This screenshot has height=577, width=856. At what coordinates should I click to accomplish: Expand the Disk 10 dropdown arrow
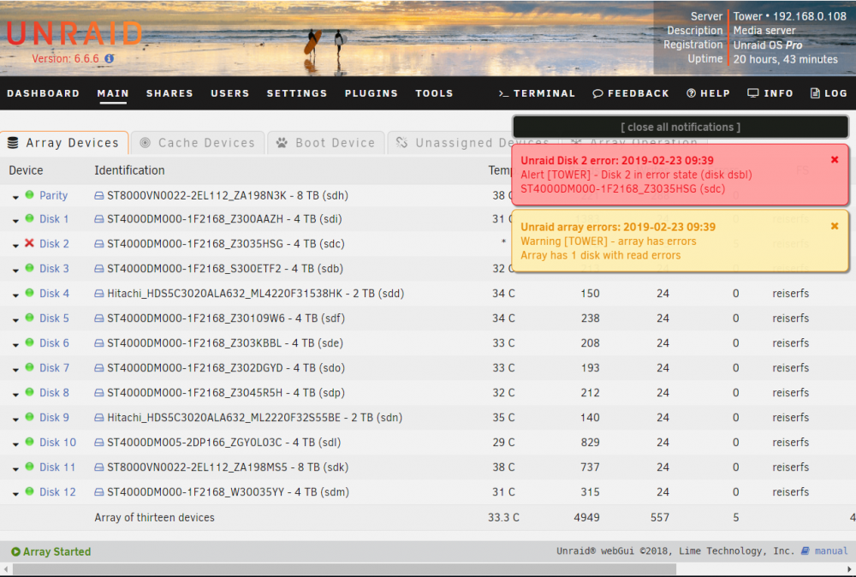(x=15, y=444)
